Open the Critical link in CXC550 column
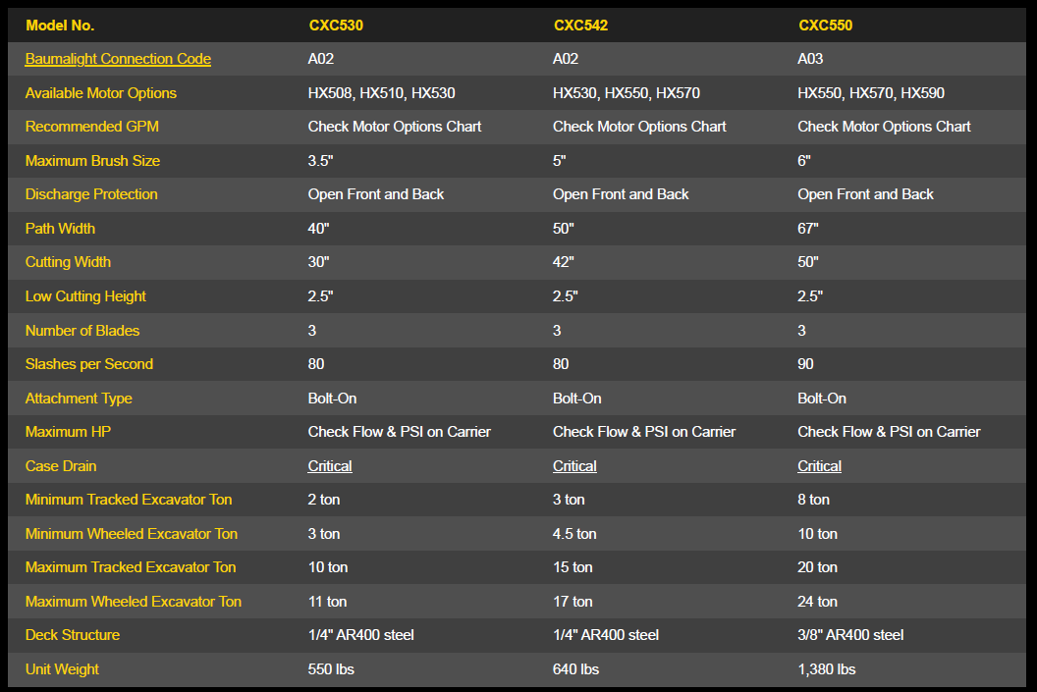 coord(819,466)
